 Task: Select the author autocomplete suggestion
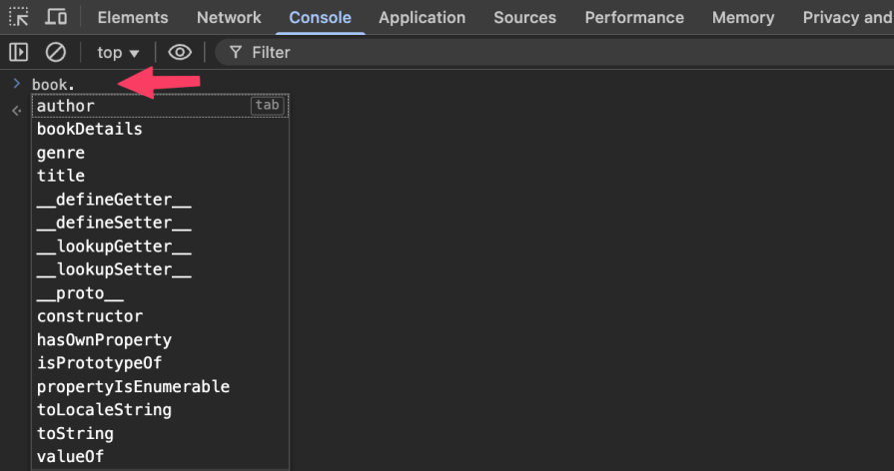[x=66, y=106]
